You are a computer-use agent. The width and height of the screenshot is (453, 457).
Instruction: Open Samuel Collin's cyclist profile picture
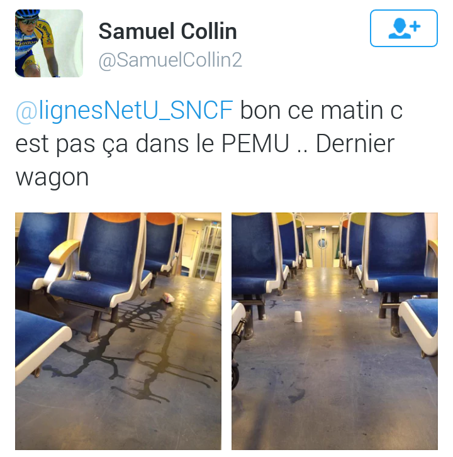[49, 43]
